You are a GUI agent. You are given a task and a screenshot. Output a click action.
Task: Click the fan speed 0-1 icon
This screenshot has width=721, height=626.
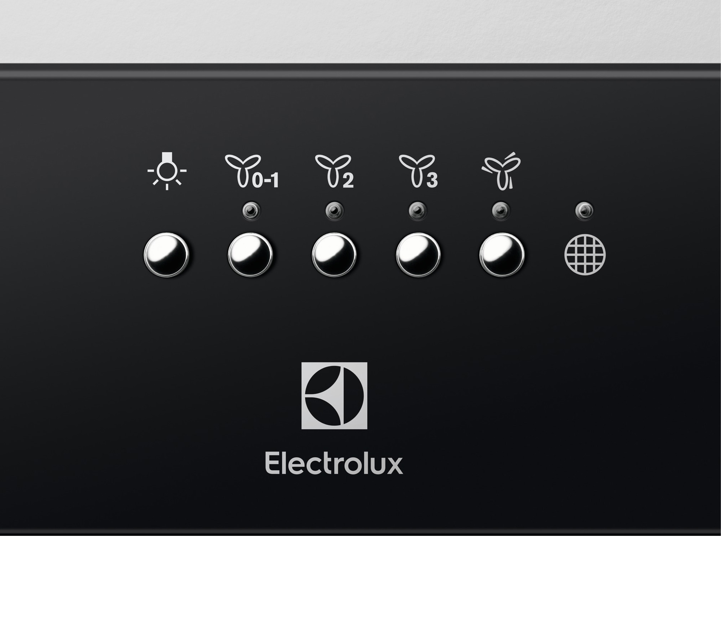click(252, 171)
